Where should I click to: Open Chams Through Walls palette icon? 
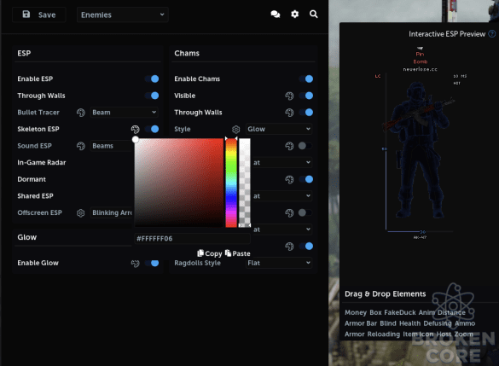click(289, 113)
